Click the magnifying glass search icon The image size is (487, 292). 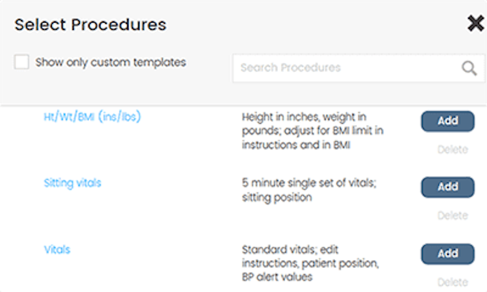point(469,68)
